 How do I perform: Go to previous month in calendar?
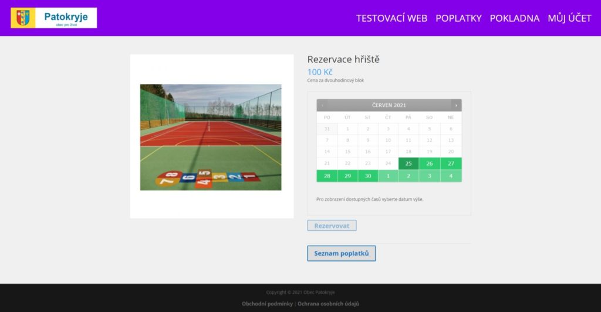pos(322,105)
